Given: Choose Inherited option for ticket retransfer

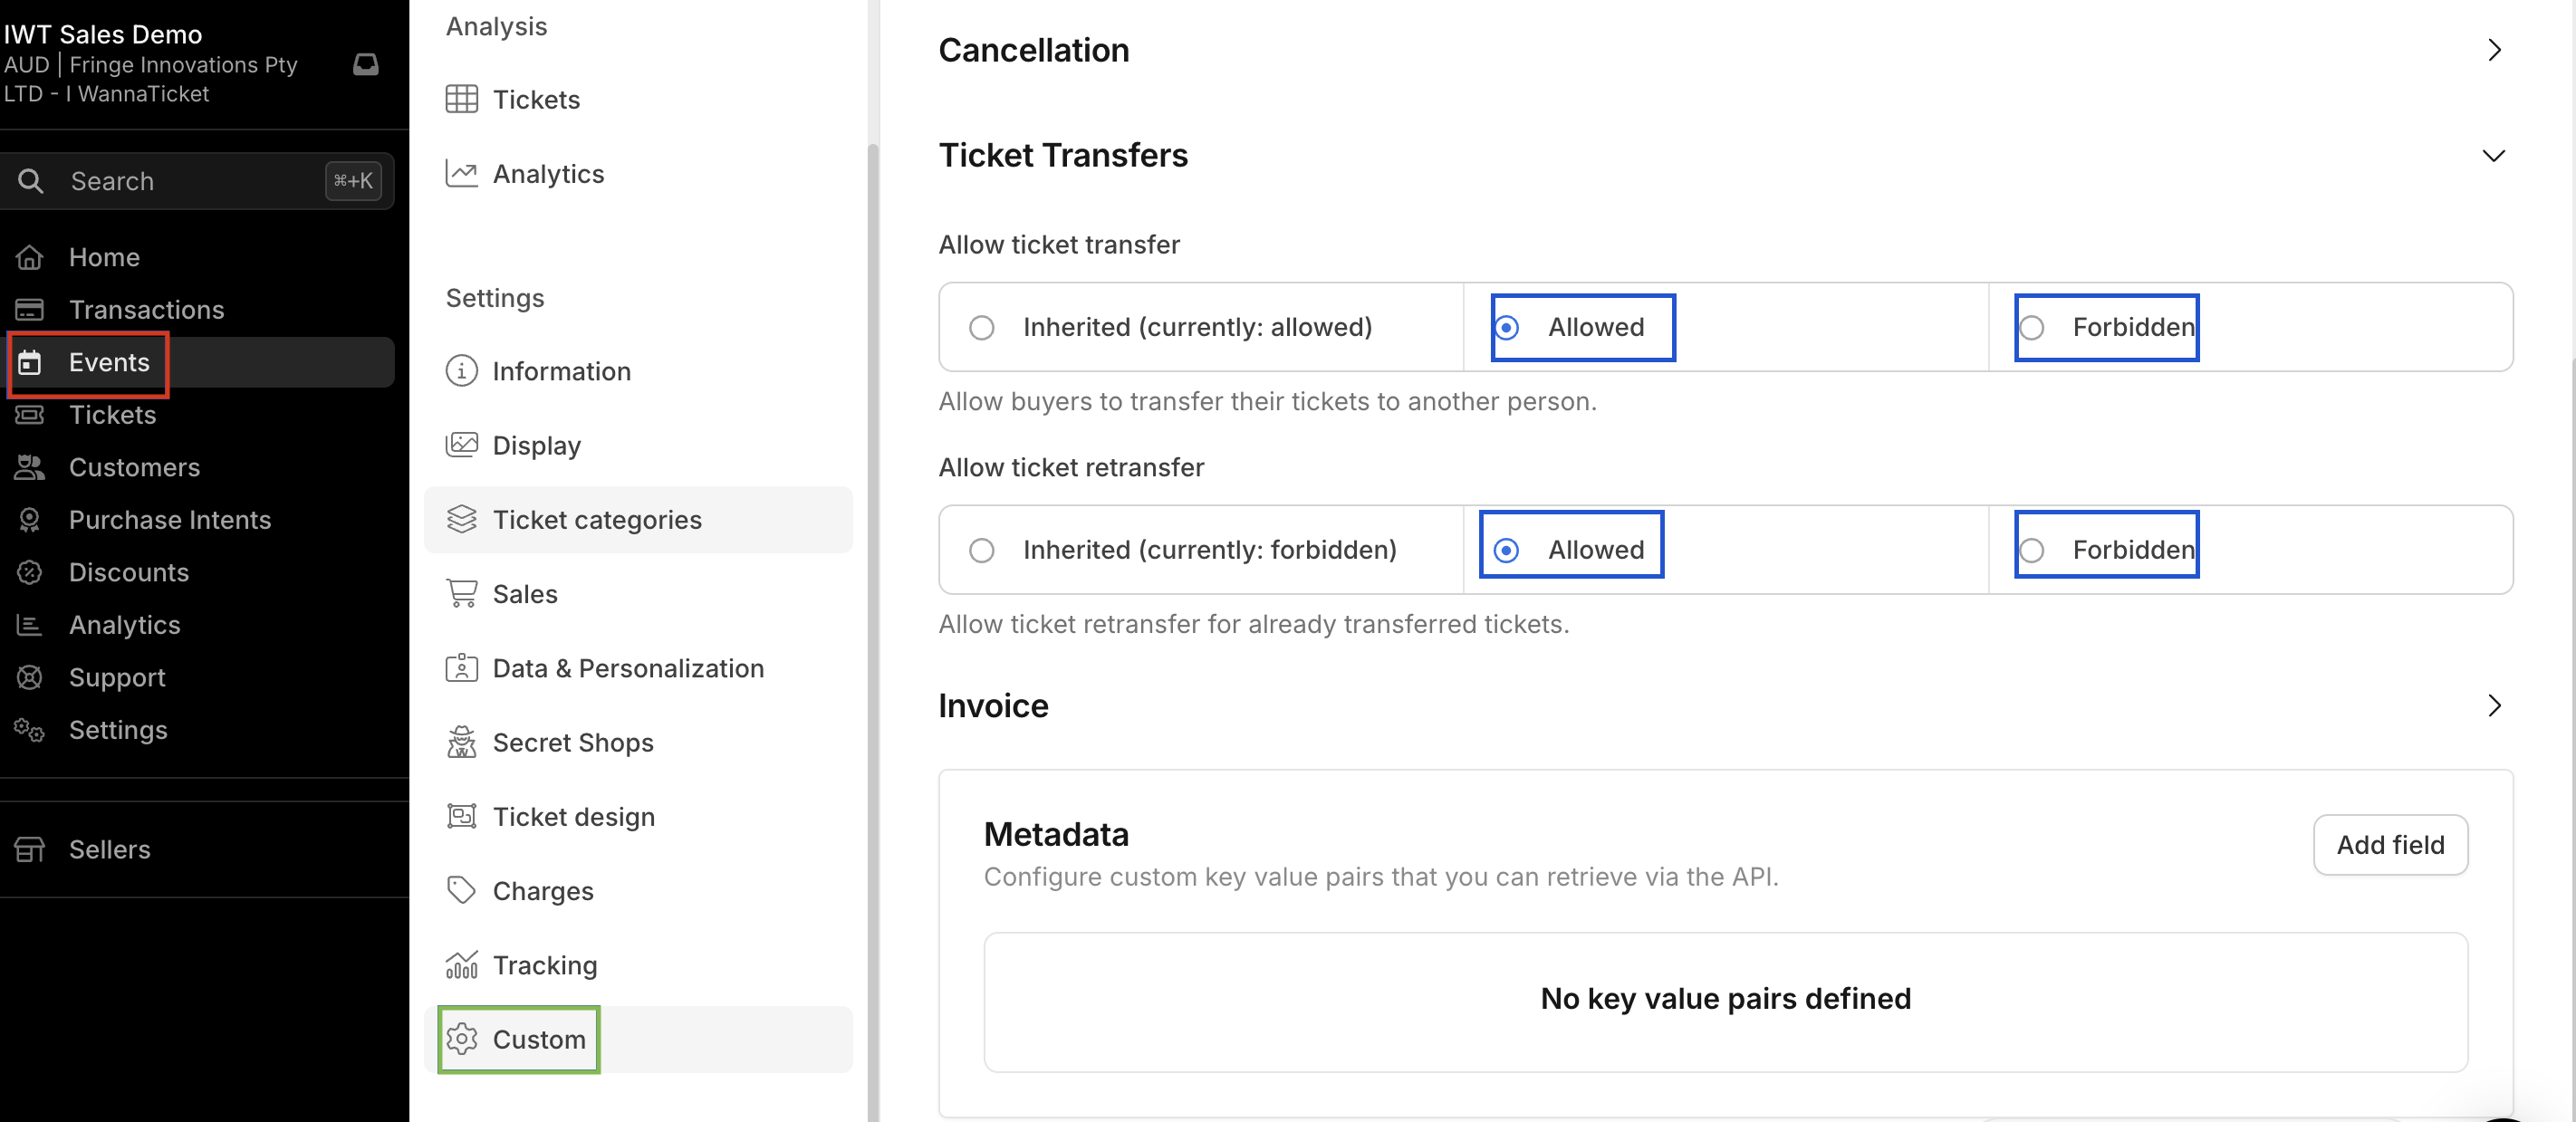Looking at the screenshot, I should coord(982,550).
